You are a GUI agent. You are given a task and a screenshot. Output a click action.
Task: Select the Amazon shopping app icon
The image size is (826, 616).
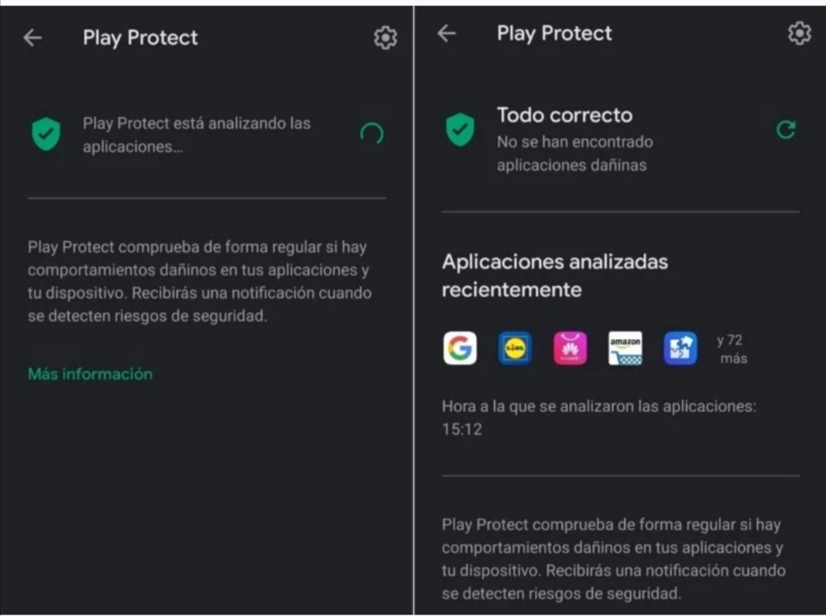tap(625, 347)
